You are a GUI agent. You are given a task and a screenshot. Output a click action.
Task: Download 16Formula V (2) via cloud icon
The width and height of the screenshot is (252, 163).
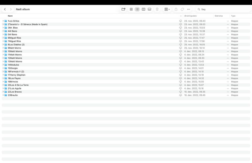click(x=181, y=72)
